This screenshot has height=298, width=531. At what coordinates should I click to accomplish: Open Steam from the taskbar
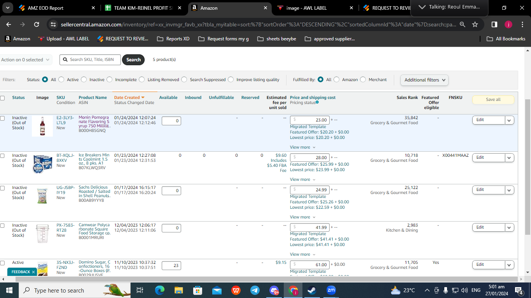312,290
